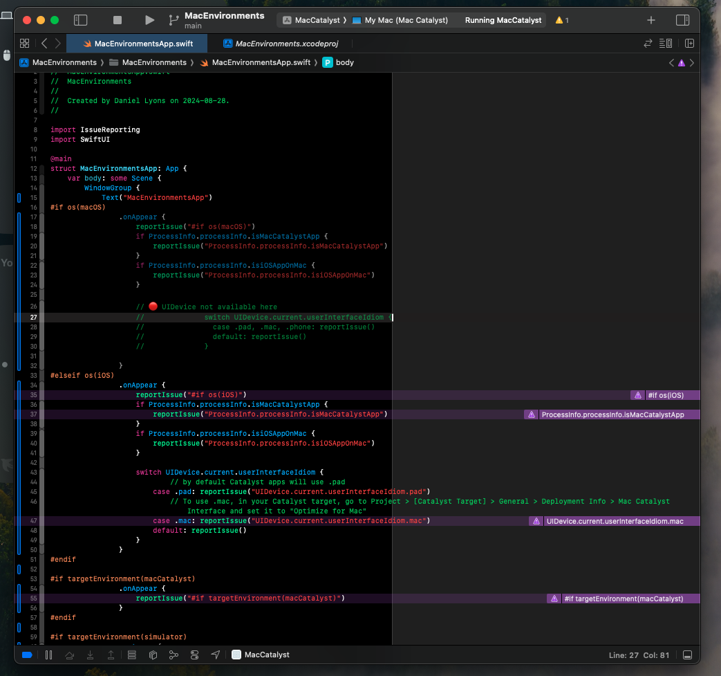Click the 'import IssueReporting' line
Screen dimensions: 721x676
point(95,130)
